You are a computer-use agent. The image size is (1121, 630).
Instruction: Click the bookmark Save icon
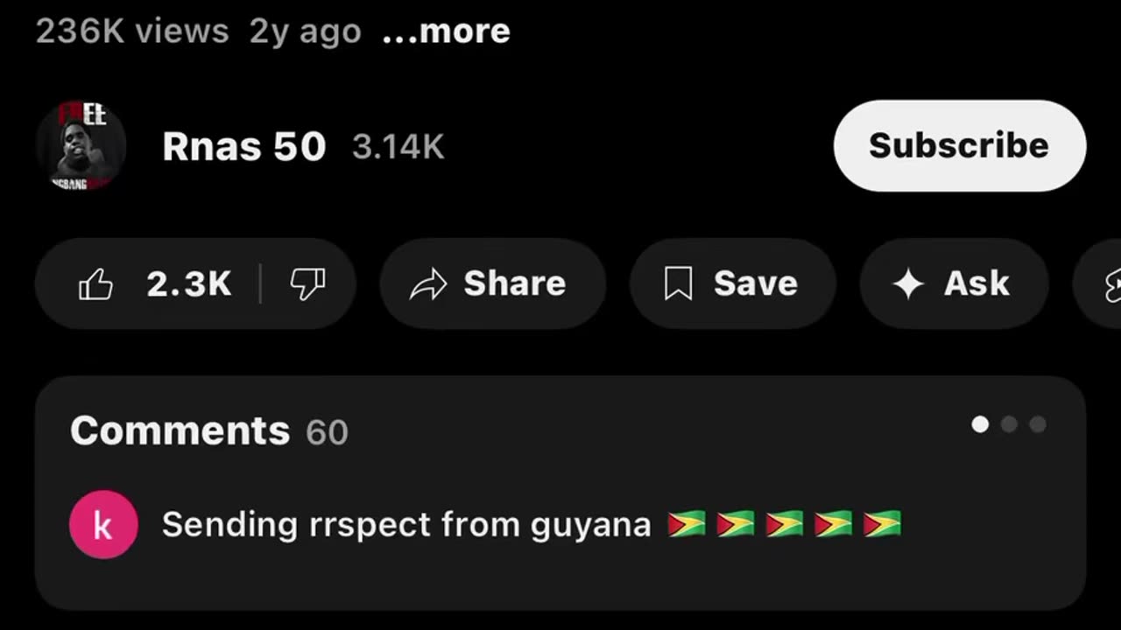coord(679,284)
